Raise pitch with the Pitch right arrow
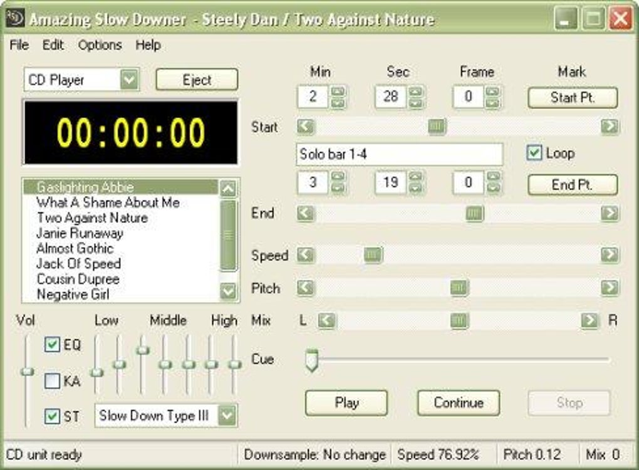 tap(610, 288)
